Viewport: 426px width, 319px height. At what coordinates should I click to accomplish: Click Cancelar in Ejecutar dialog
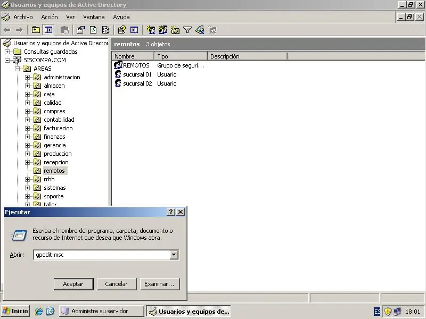[x=117, y=284]
